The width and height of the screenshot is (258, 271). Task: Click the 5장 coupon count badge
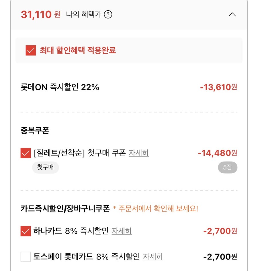pos(228,167)
